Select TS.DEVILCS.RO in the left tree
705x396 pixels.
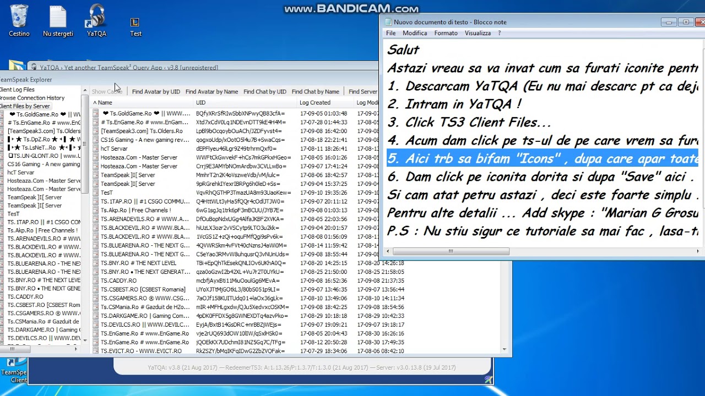coord(44,338)
